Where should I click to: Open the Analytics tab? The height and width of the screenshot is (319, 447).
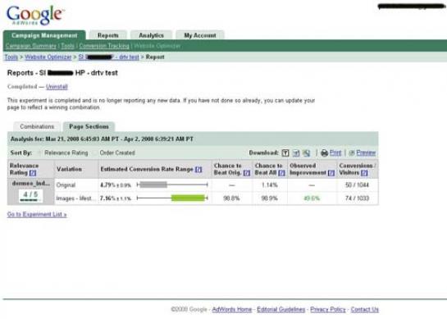click(151, 35)
